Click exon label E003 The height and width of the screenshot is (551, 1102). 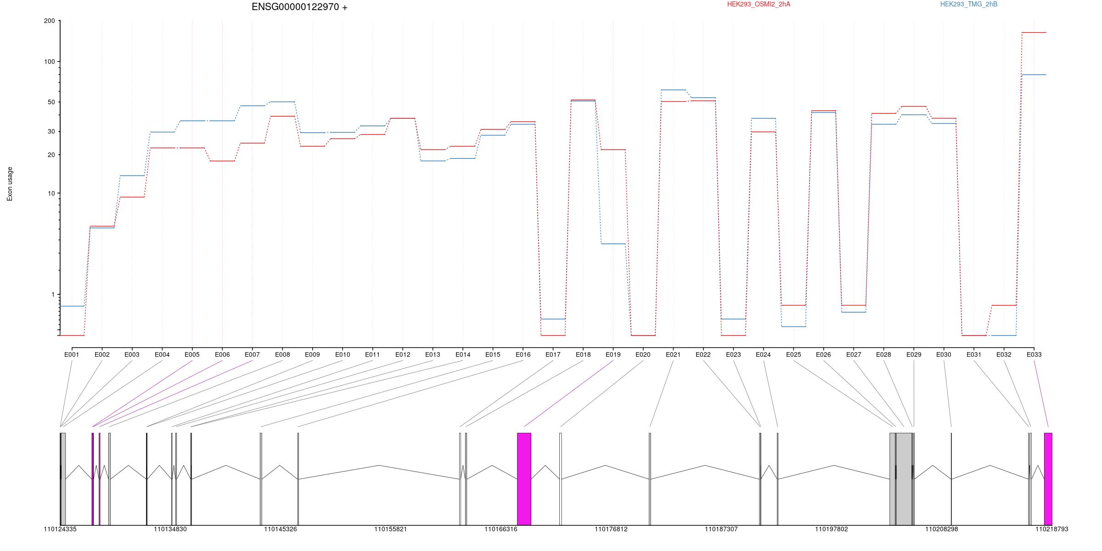(x=132, y=354)
